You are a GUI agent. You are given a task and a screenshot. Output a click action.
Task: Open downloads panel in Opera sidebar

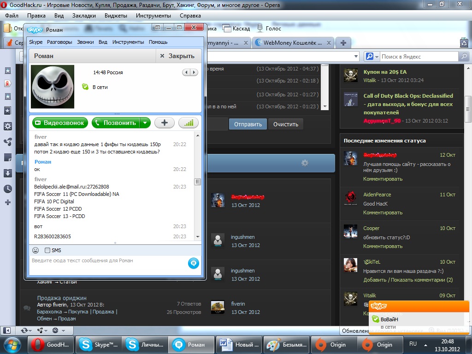point(8,173)
